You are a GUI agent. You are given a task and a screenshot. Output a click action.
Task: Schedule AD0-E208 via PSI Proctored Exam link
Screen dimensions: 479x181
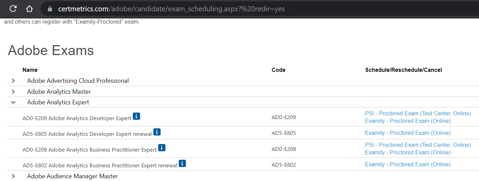point(418,145)
